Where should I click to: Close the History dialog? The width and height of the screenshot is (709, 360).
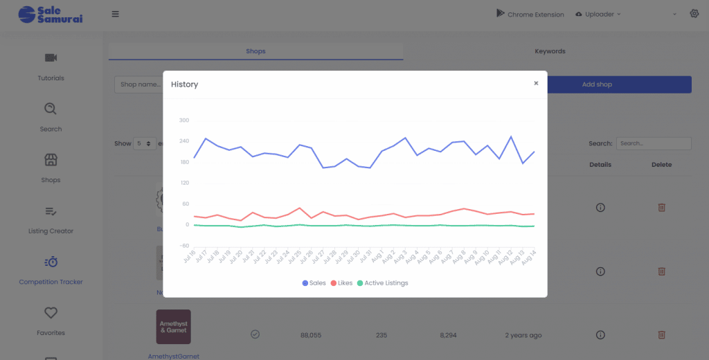[536, 83]
